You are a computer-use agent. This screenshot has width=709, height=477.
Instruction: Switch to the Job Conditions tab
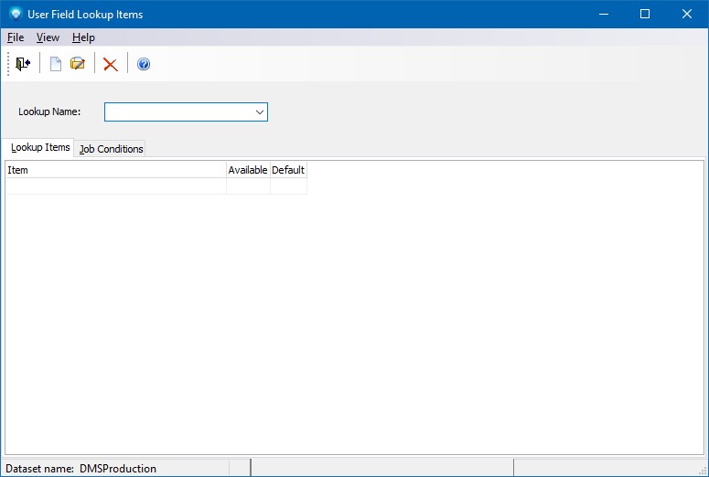point(111,149)
